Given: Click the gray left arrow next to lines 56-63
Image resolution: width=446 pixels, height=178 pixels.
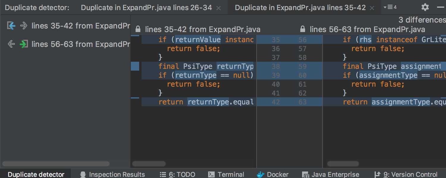Looking at the screenshot, I should [x=11, y=44].
